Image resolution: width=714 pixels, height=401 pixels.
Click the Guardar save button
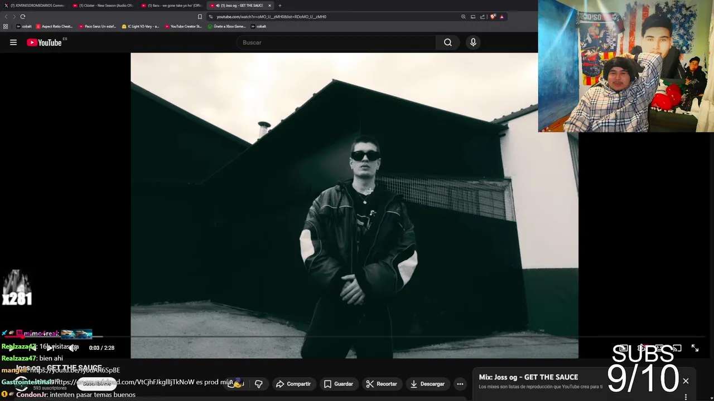coord(339,384)
